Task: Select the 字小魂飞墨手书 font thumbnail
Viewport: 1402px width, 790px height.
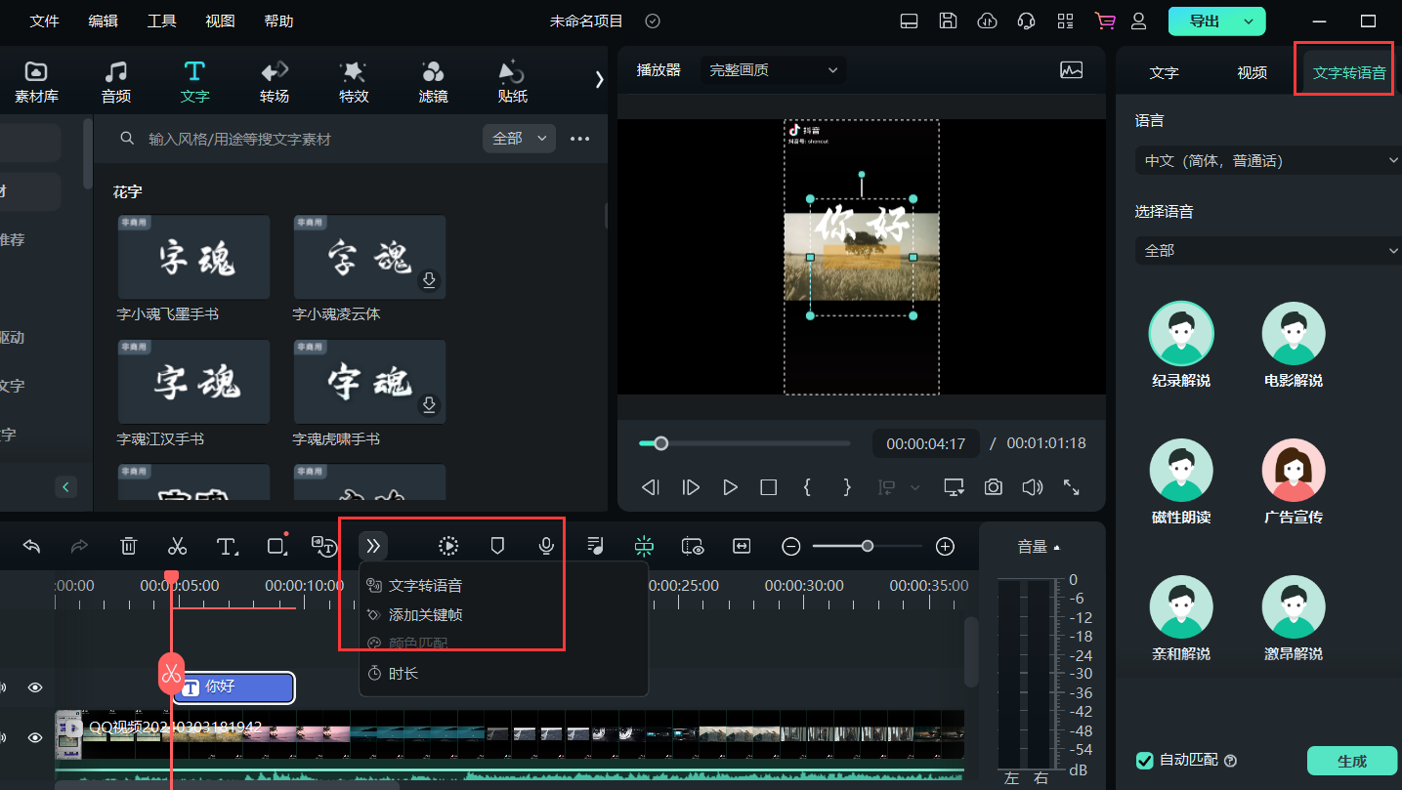Action: [193, 258]
